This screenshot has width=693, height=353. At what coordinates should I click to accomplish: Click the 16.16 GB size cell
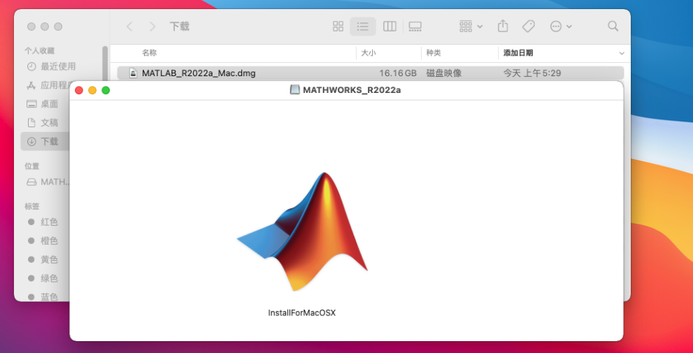pos(398,73)
